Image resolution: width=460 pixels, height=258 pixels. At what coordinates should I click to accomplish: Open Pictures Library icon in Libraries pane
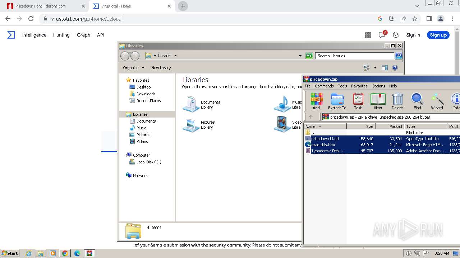point(191,125)
